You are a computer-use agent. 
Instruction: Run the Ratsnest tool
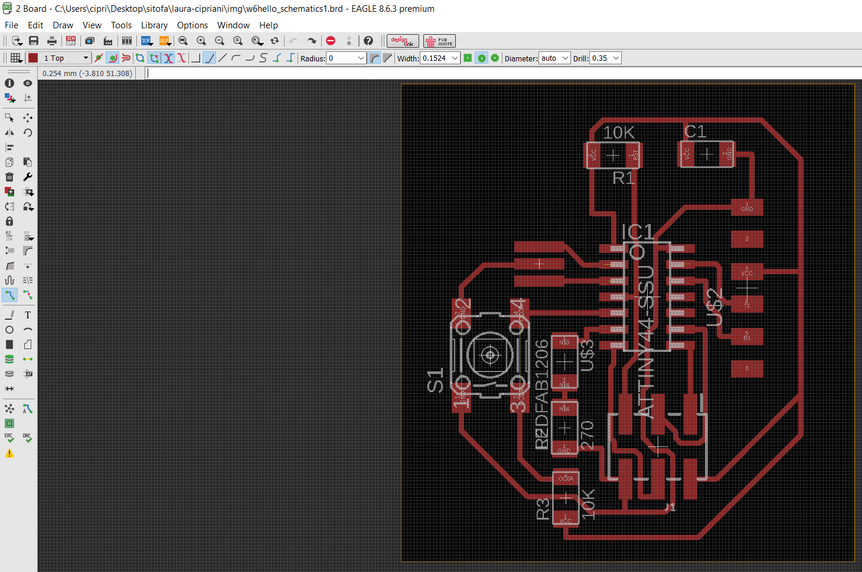9,409
